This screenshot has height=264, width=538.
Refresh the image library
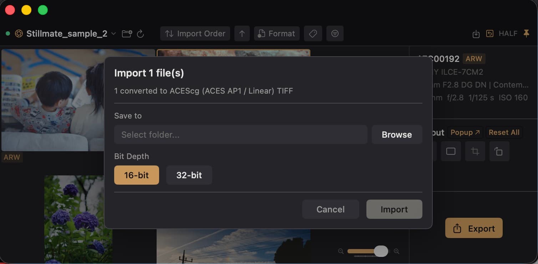141,33
